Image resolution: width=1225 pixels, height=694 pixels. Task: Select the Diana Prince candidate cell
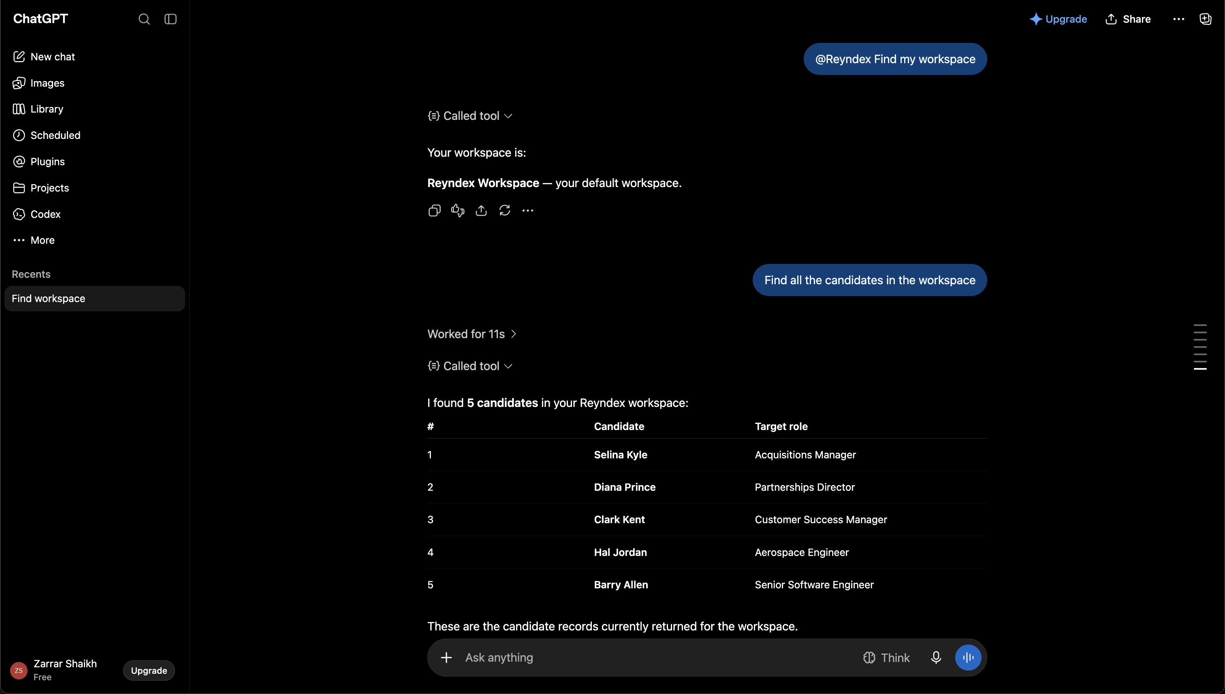point(625,487)
